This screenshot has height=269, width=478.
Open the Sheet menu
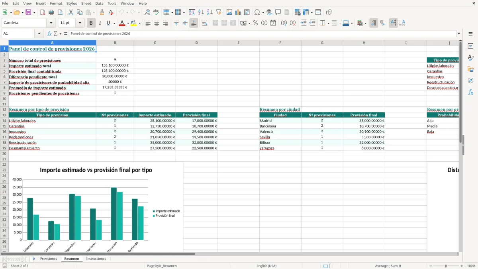tap(86, 3)
